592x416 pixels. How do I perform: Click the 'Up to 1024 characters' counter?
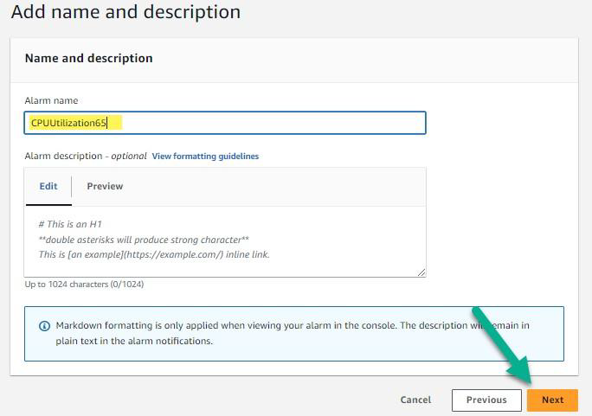(x=84, y=285)
